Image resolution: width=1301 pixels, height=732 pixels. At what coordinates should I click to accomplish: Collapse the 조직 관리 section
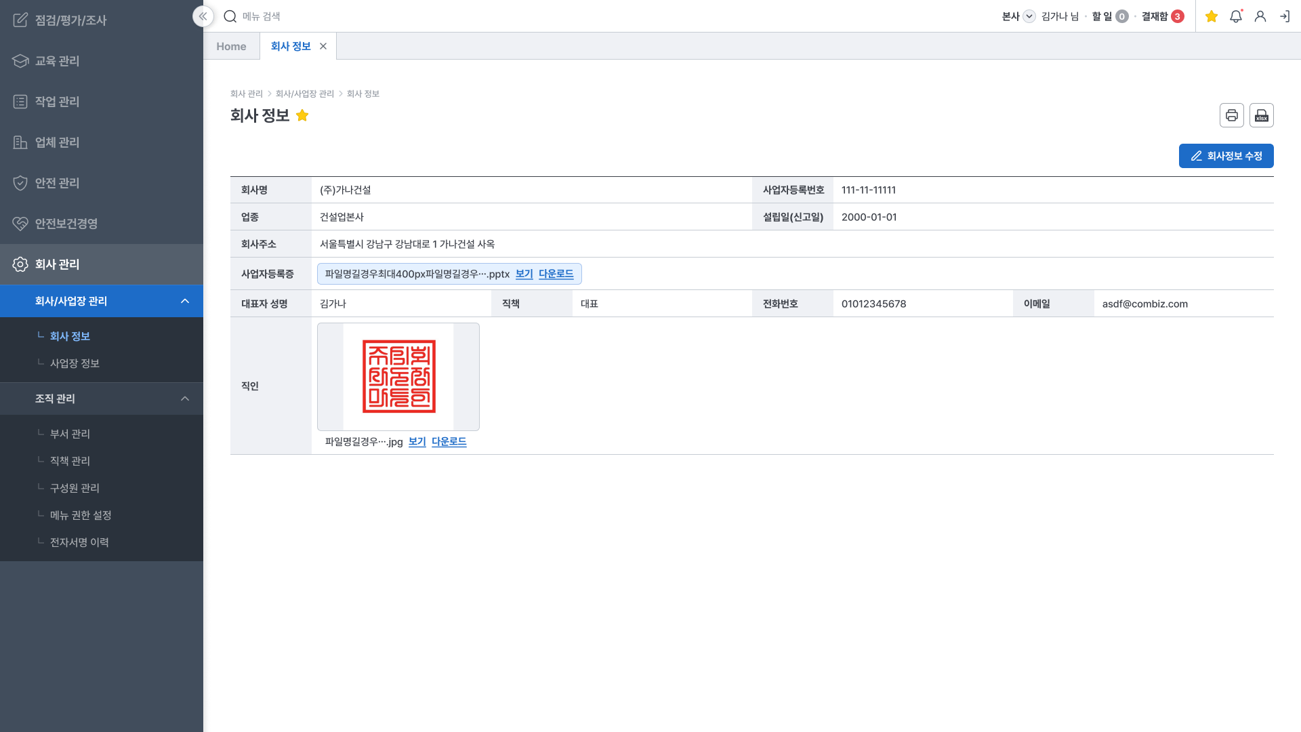coord(184,399)
